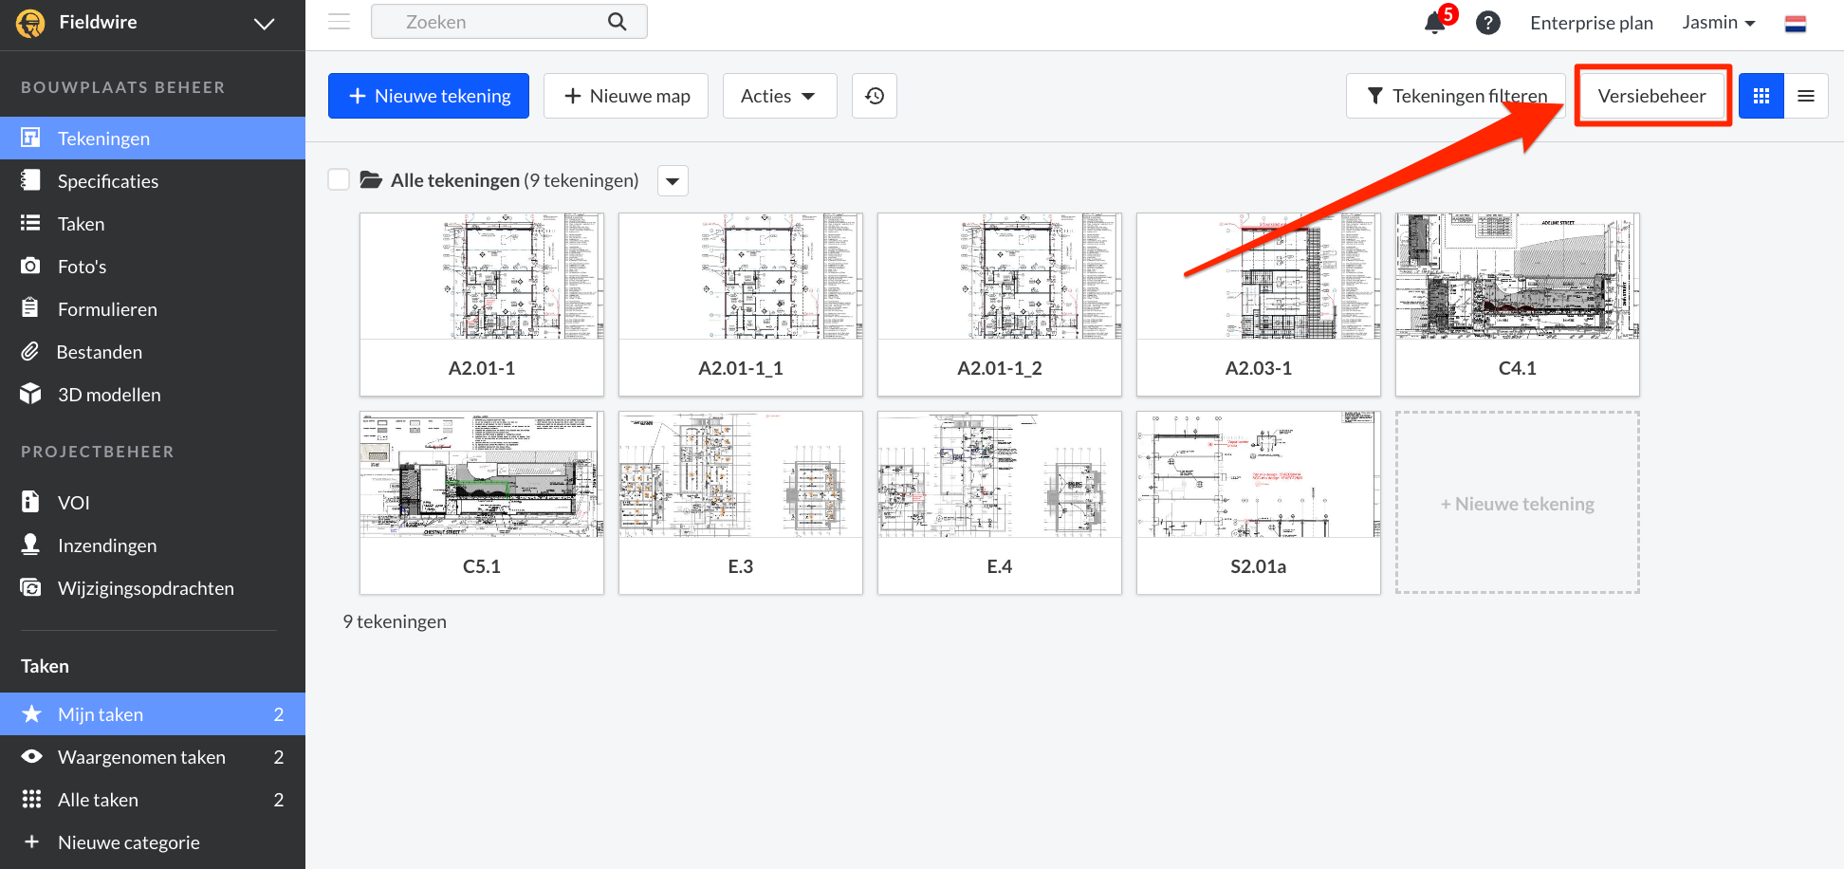Open Wijzigingsopdrachten in the sidebar
The height and width of the screenshot is (869, 1844).
(x=153, y=588)
